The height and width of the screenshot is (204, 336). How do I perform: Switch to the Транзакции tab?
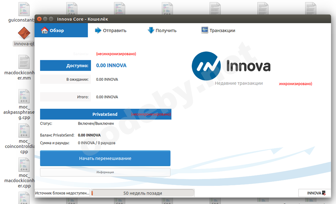click(x=217, y=30)
